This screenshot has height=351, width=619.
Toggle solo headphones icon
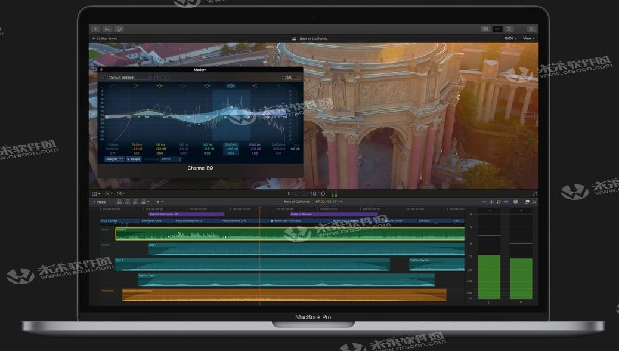pos(499,202)
